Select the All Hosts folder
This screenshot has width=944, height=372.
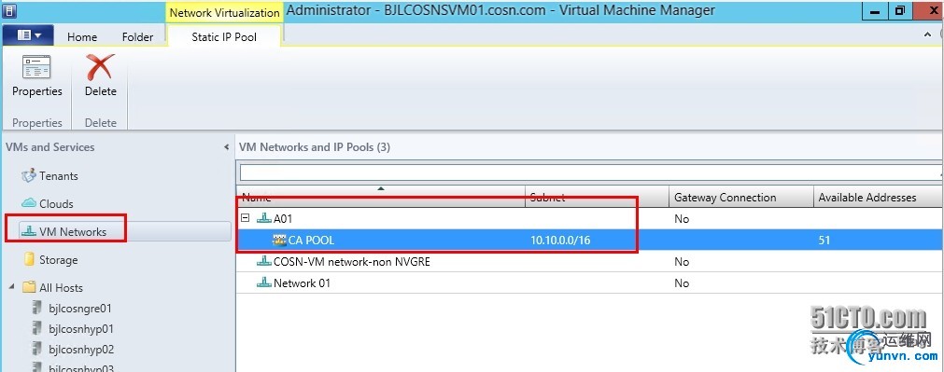pyautogui.click(x=61, y=288)
